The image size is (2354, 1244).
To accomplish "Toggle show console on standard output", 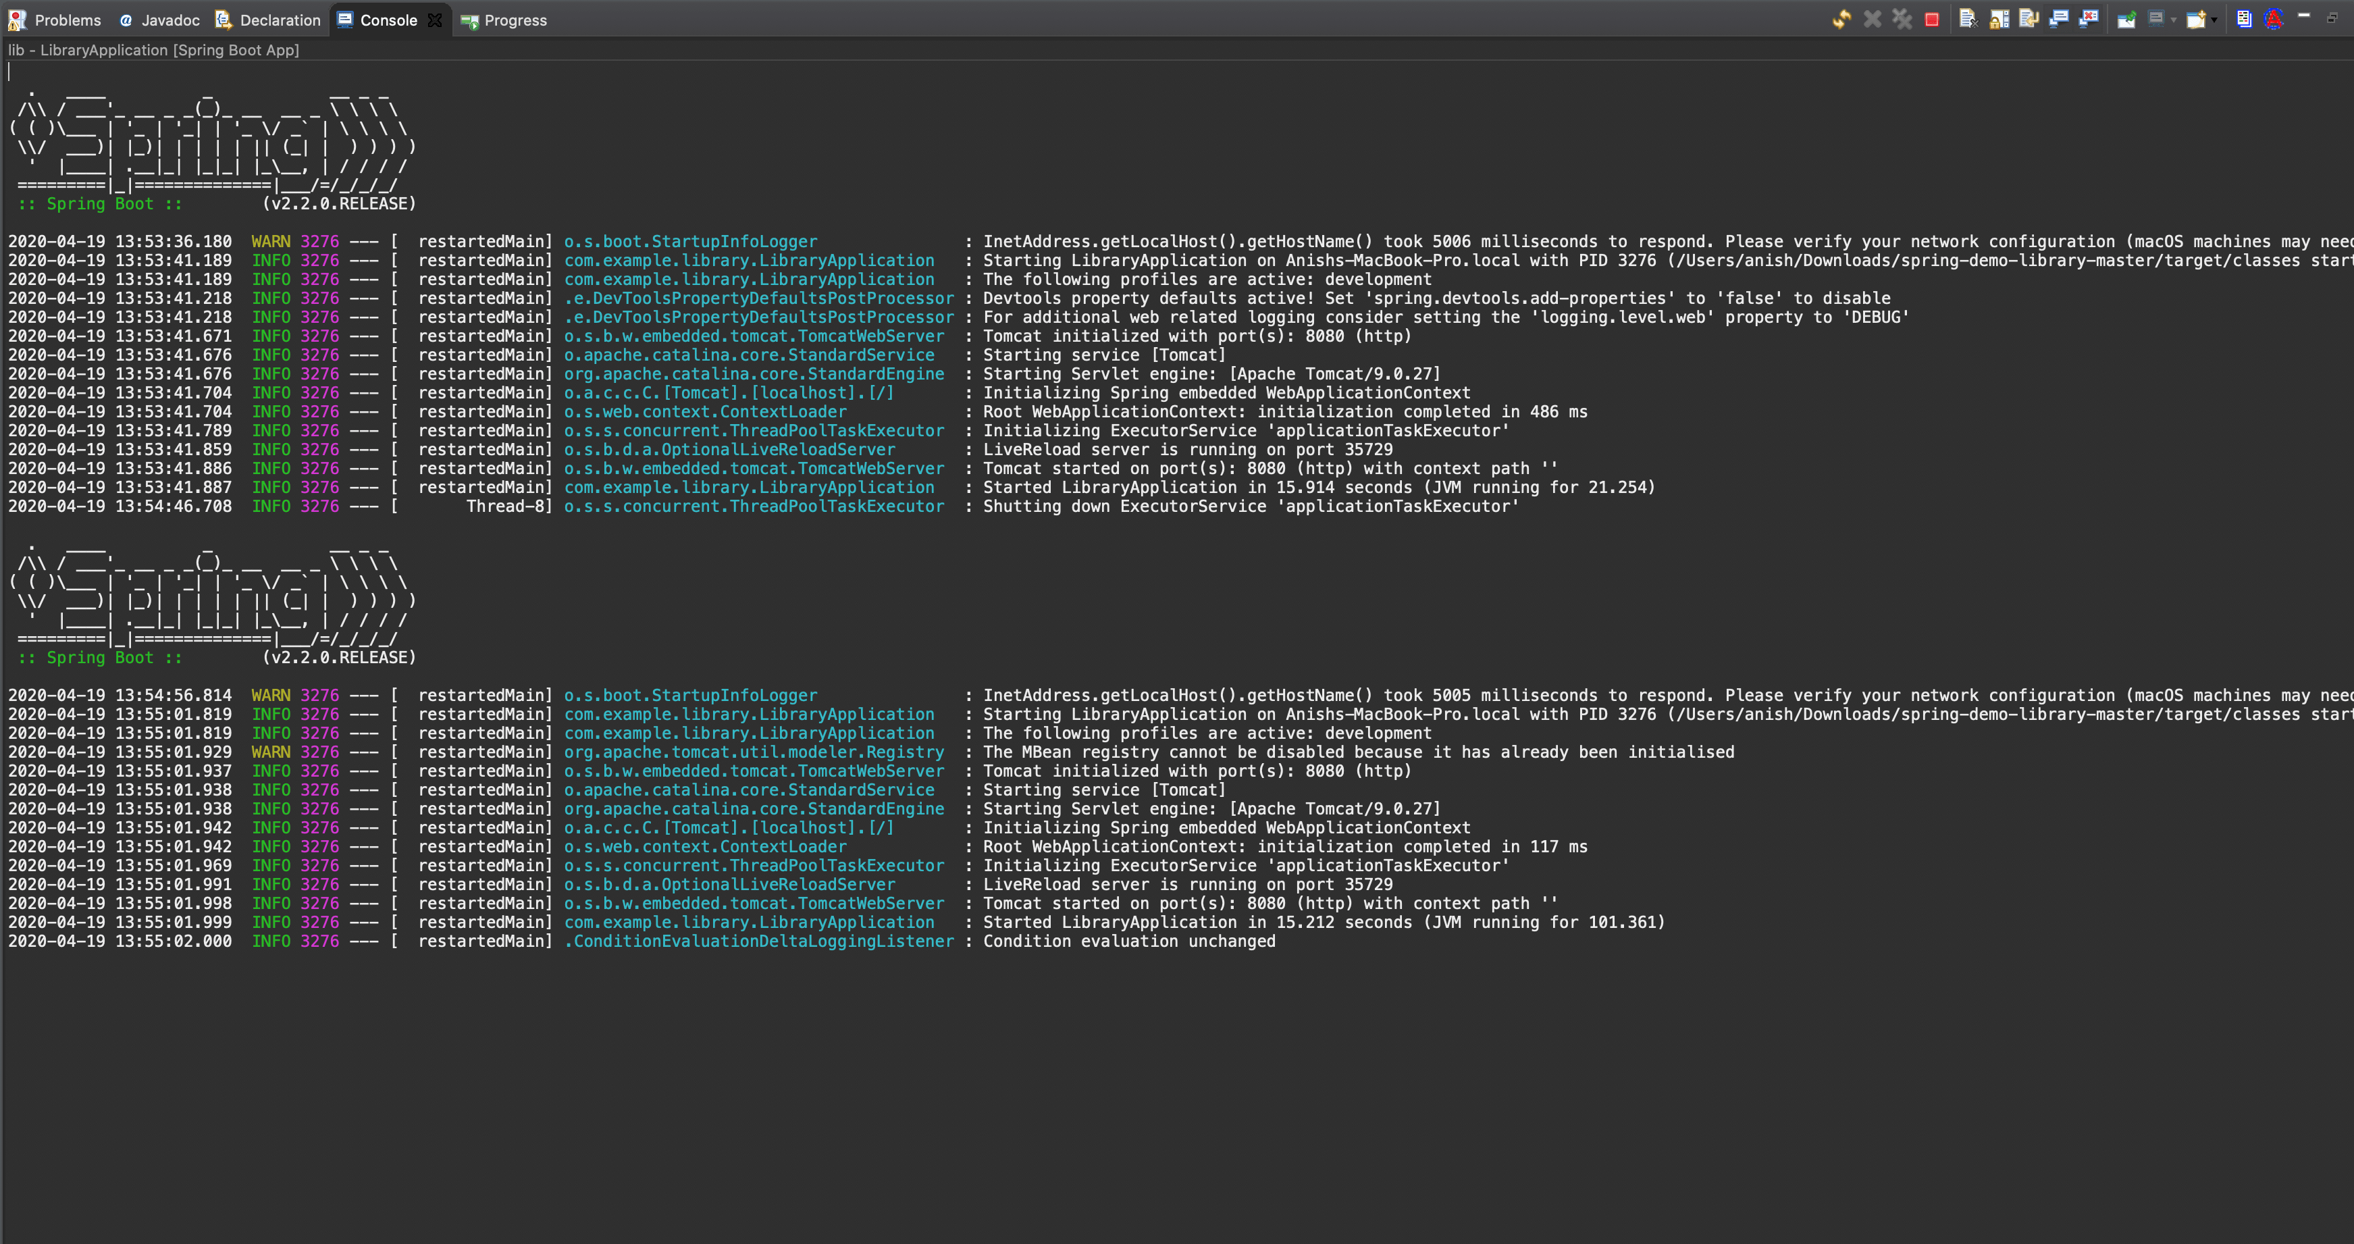I will (x=2058, y=19).
